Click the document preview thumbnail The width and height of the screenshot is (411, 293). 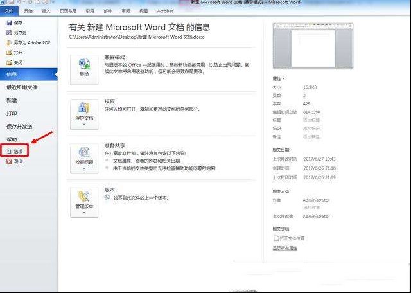313,46
